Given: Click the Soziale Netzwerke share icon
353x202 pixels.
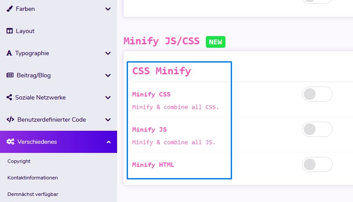Looking at the screenshot, I should 10,97.
